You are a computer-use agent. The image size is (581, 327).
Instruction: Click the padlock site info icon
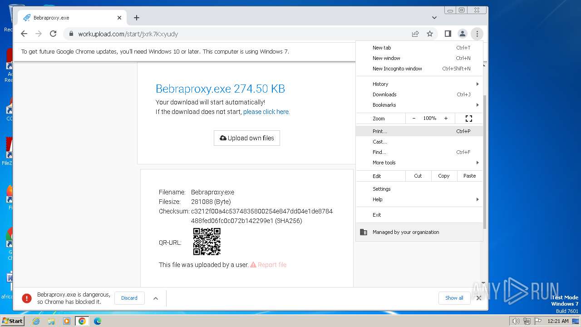[x=71, y=34]
